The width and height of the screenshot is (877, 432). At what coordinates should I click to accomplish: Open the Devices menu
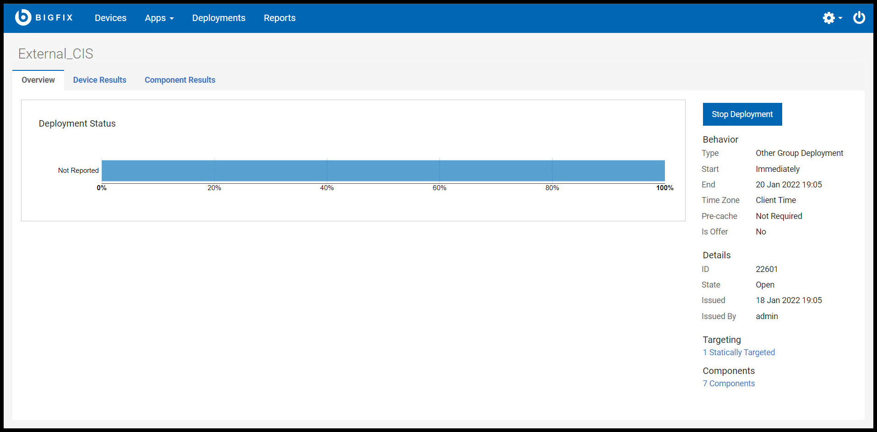[110, 18]
